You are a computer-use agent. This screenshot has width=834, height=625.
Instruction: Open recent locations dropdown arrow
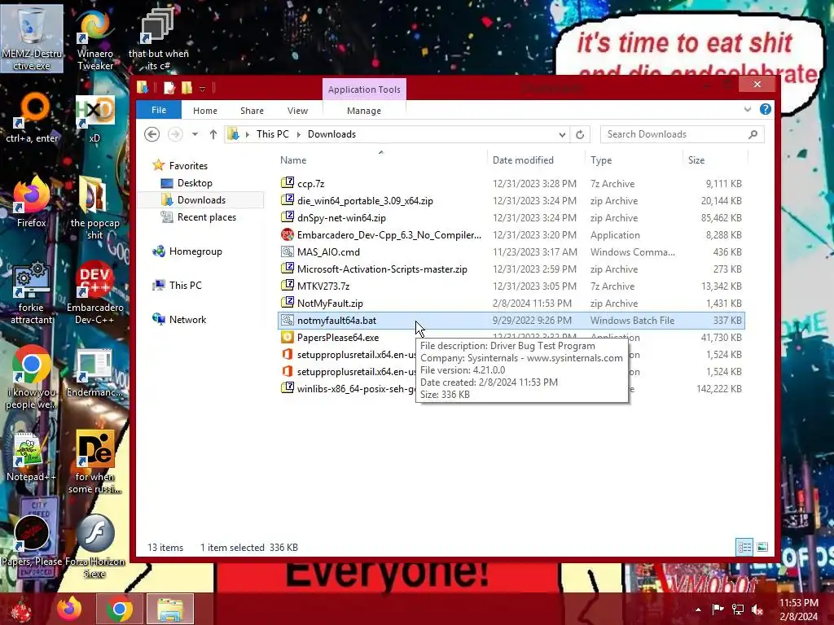(x=195, y=134)
